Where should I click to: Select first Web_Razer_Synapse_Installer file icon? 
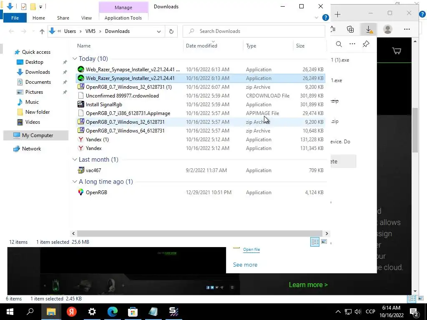[x=80, y=70]
